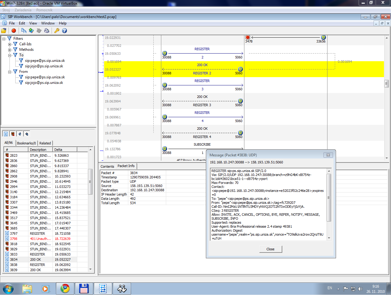Select the Methods tree item
391x295 pixels.
(26, 50)
